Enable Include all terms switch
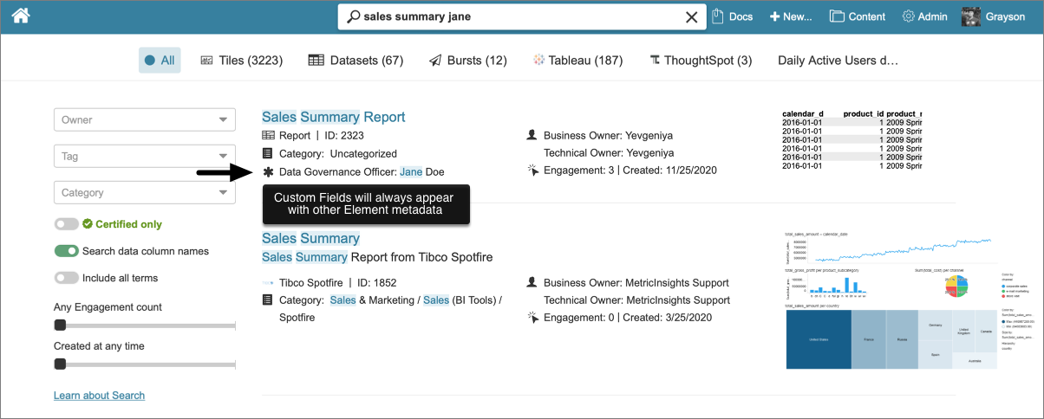1044x419 pixels. pyautogui.click(x=67, y=278)
